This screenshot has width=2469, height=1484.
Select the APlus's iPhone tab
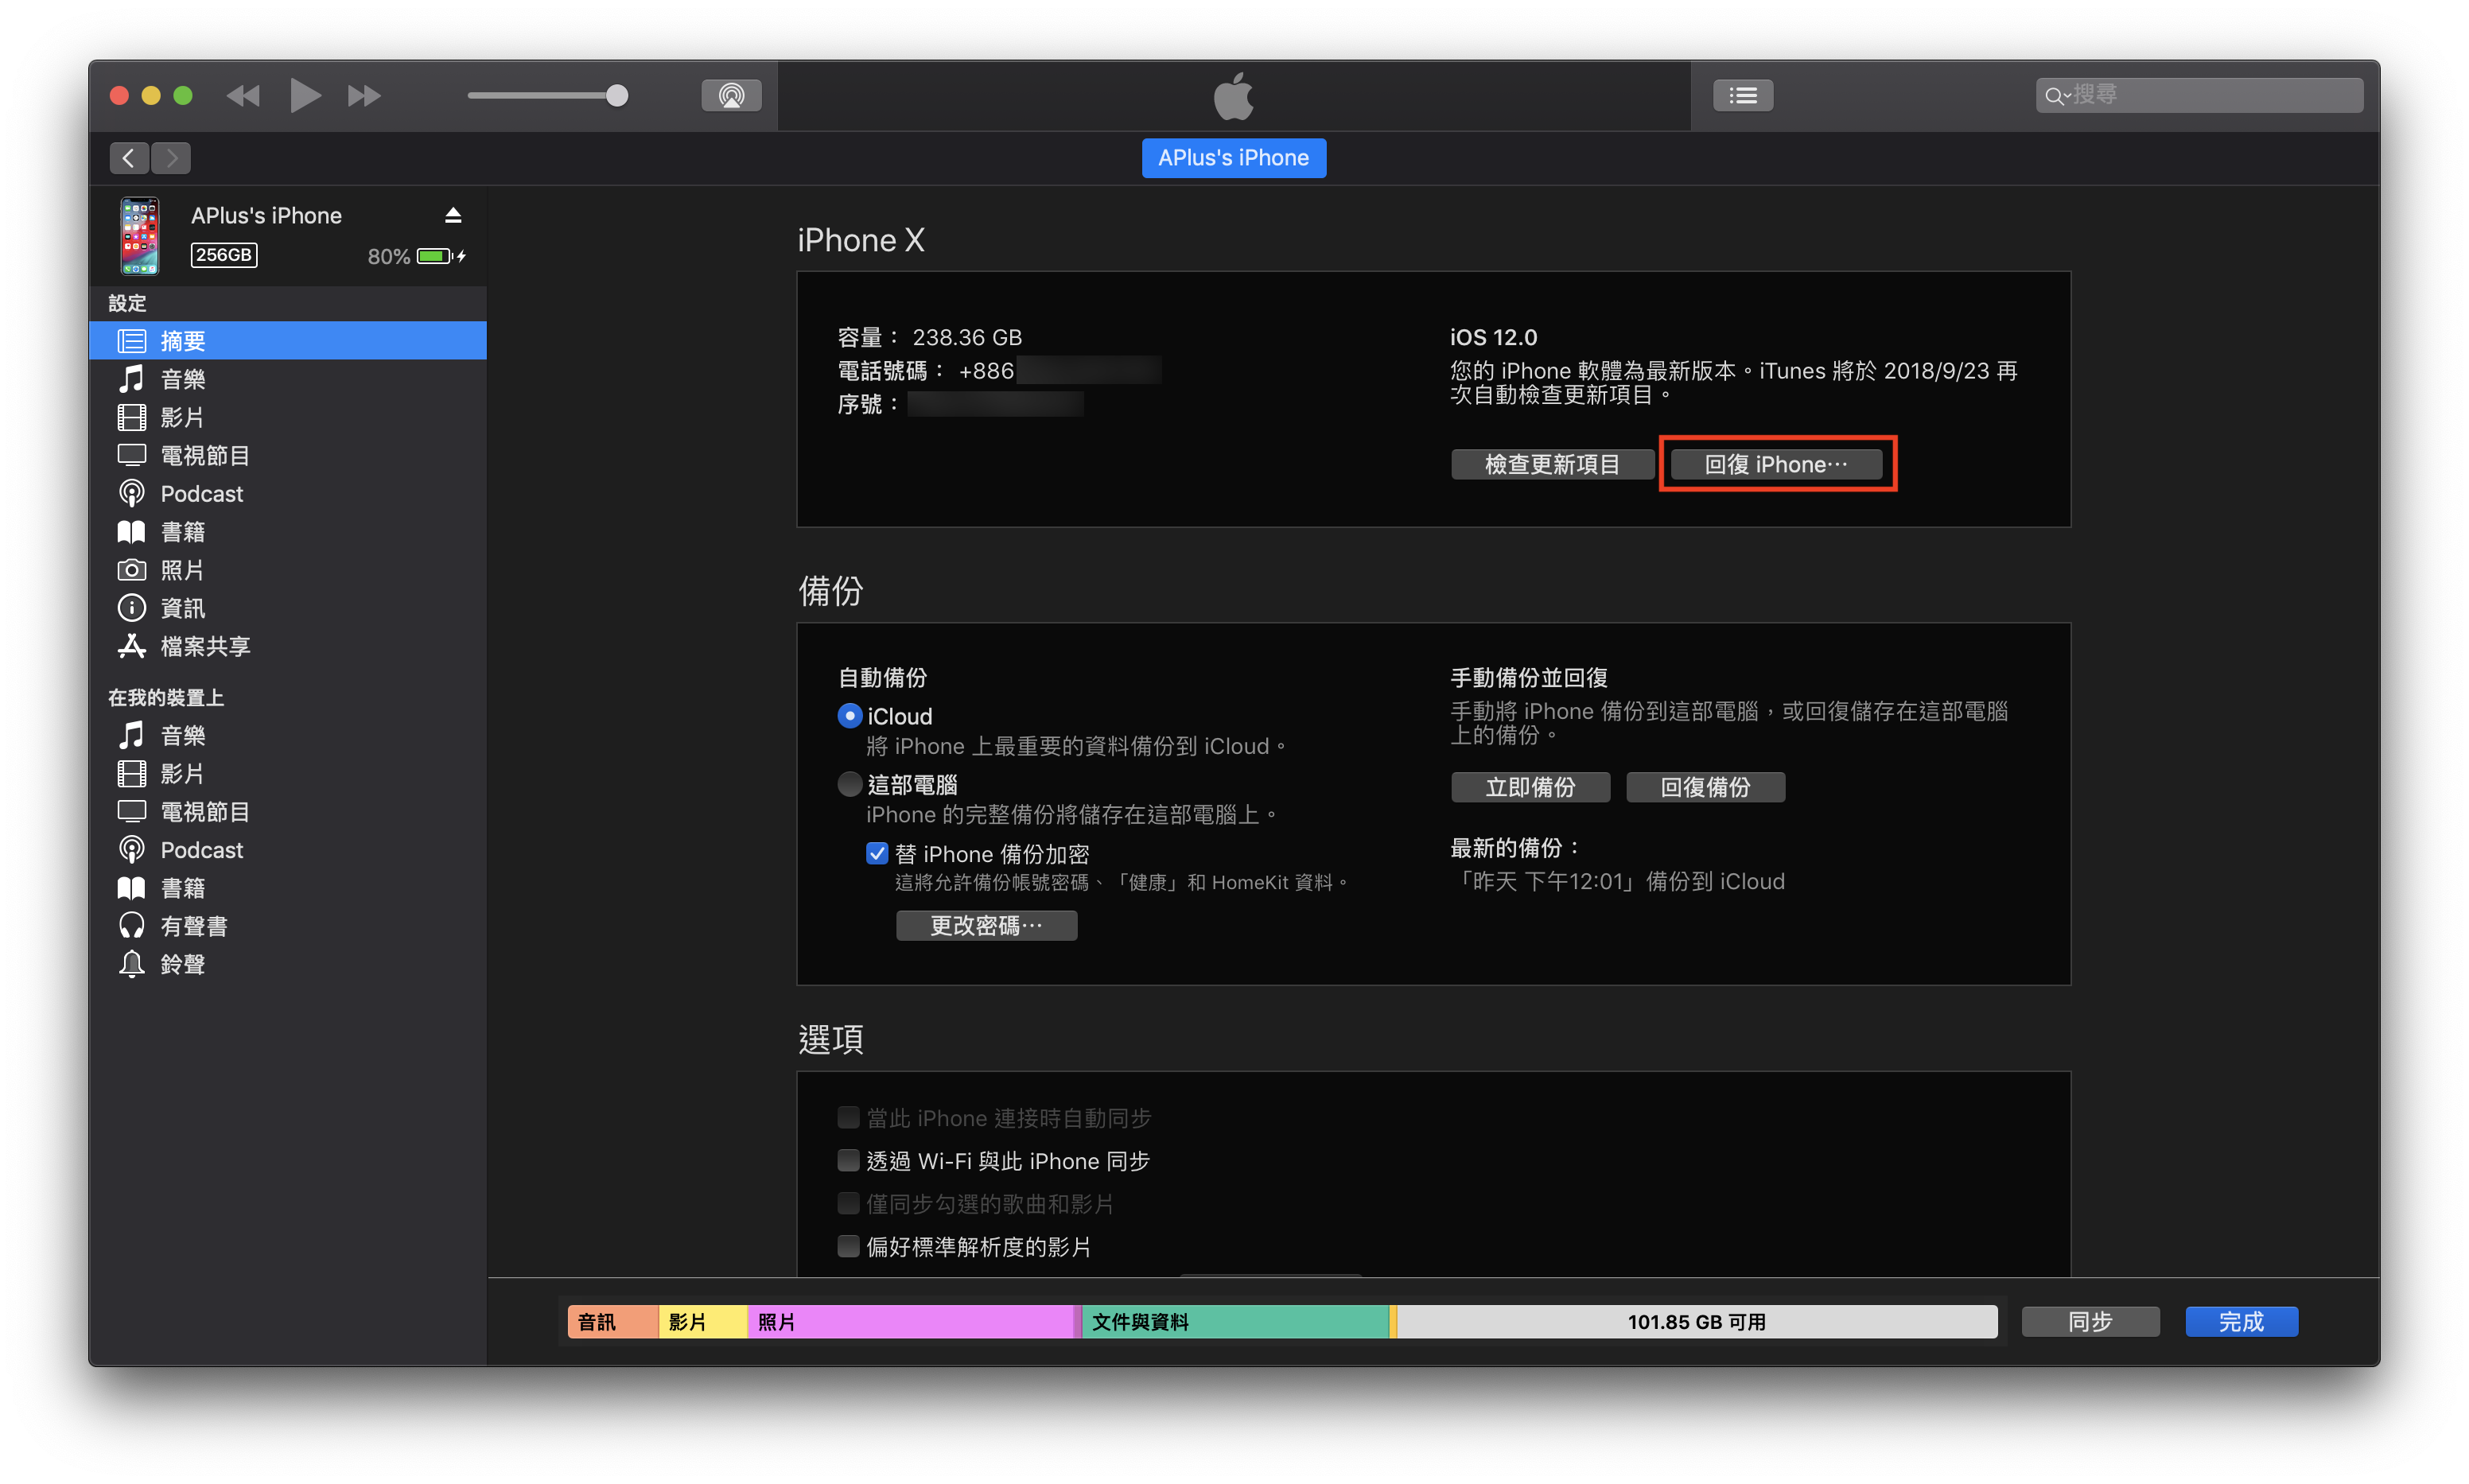pos(1233,158)
